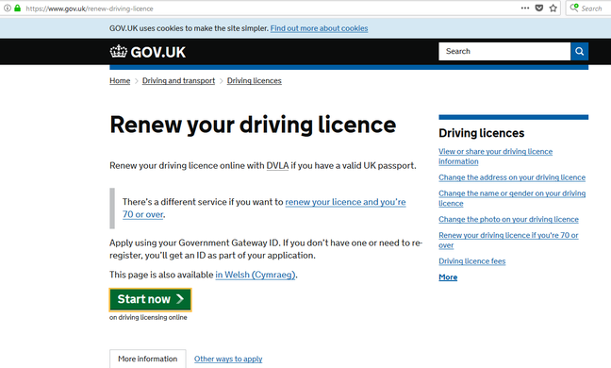Click 'on driving licensing online' caption text
Viewport: 611px width, 368px height.
click(x=148, y=317)
